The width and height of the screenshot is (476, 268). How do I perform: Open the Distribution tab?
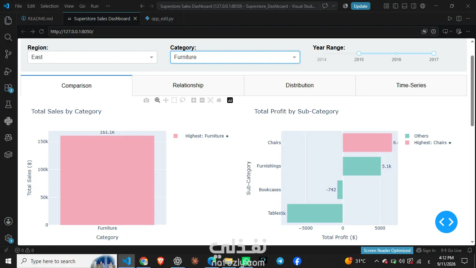click(300, 85)
